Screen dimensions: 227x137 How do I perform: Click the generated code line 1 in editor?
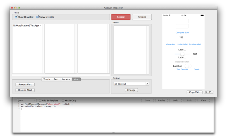coord(47,104)
